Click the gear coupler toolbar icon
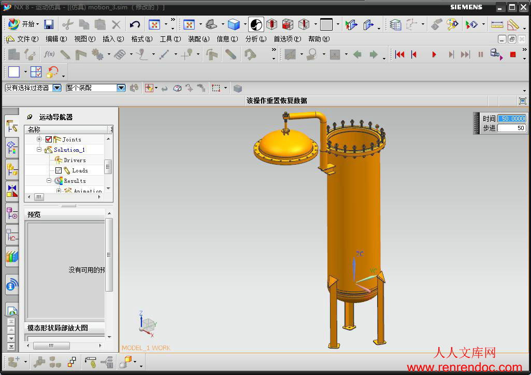531x375 pixels. pyautogui.click(x=98, y=54)
